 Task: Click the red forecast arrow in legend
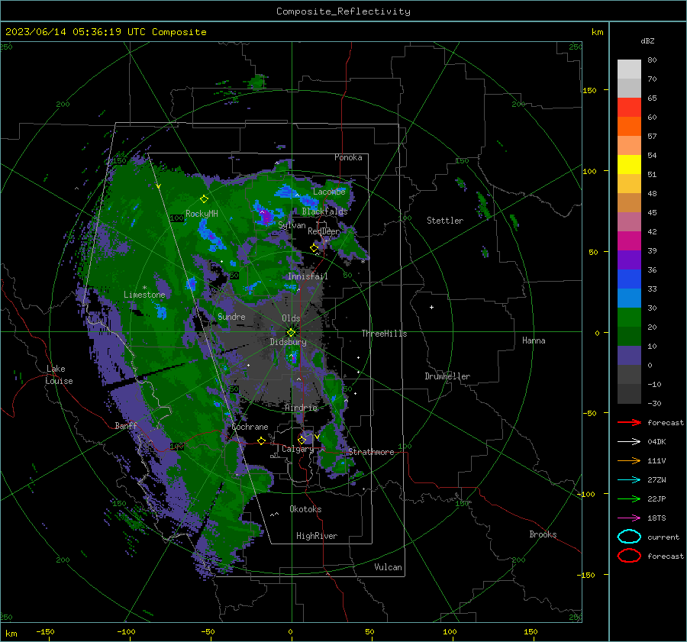(x=629, y=422)
